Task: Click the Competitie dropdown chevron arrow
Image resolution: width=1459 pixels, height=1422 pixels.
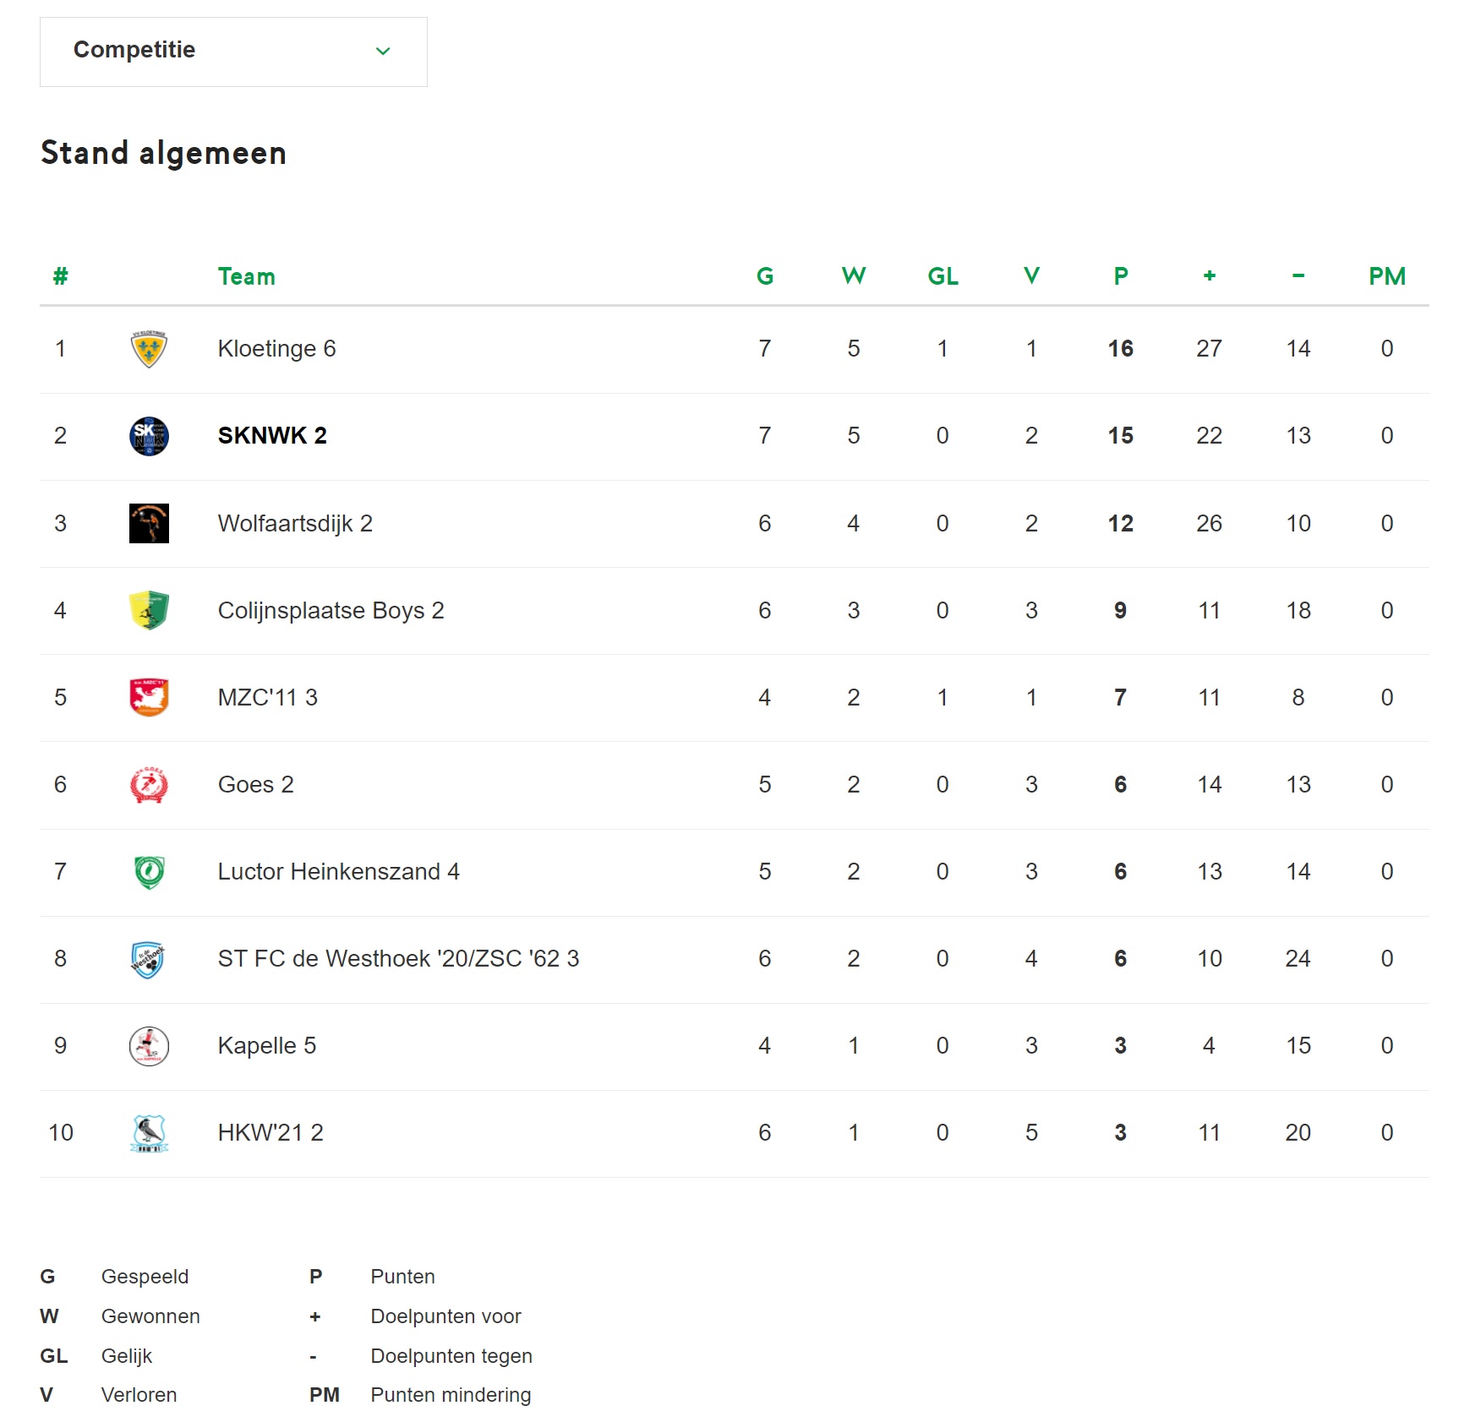Action: click(383, 52)
